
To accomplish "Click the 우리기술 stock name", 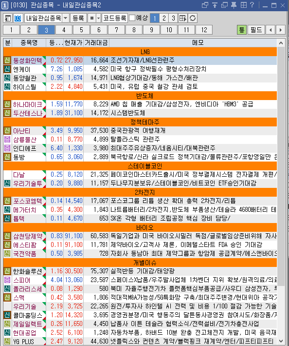I will 25,306.
